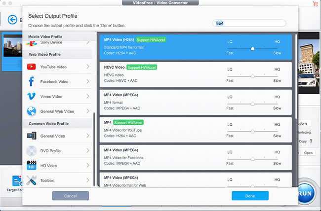This screenshot has width=321, height=211.
Task: Adjust quality slider for MP4 Video (H264)
Action: 253,48
